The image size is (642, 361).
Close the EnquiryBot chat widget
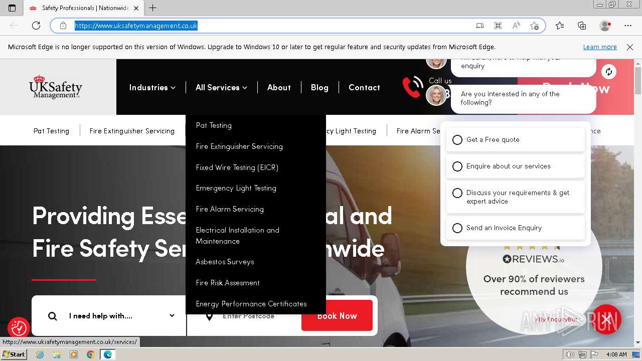[606, 319]
